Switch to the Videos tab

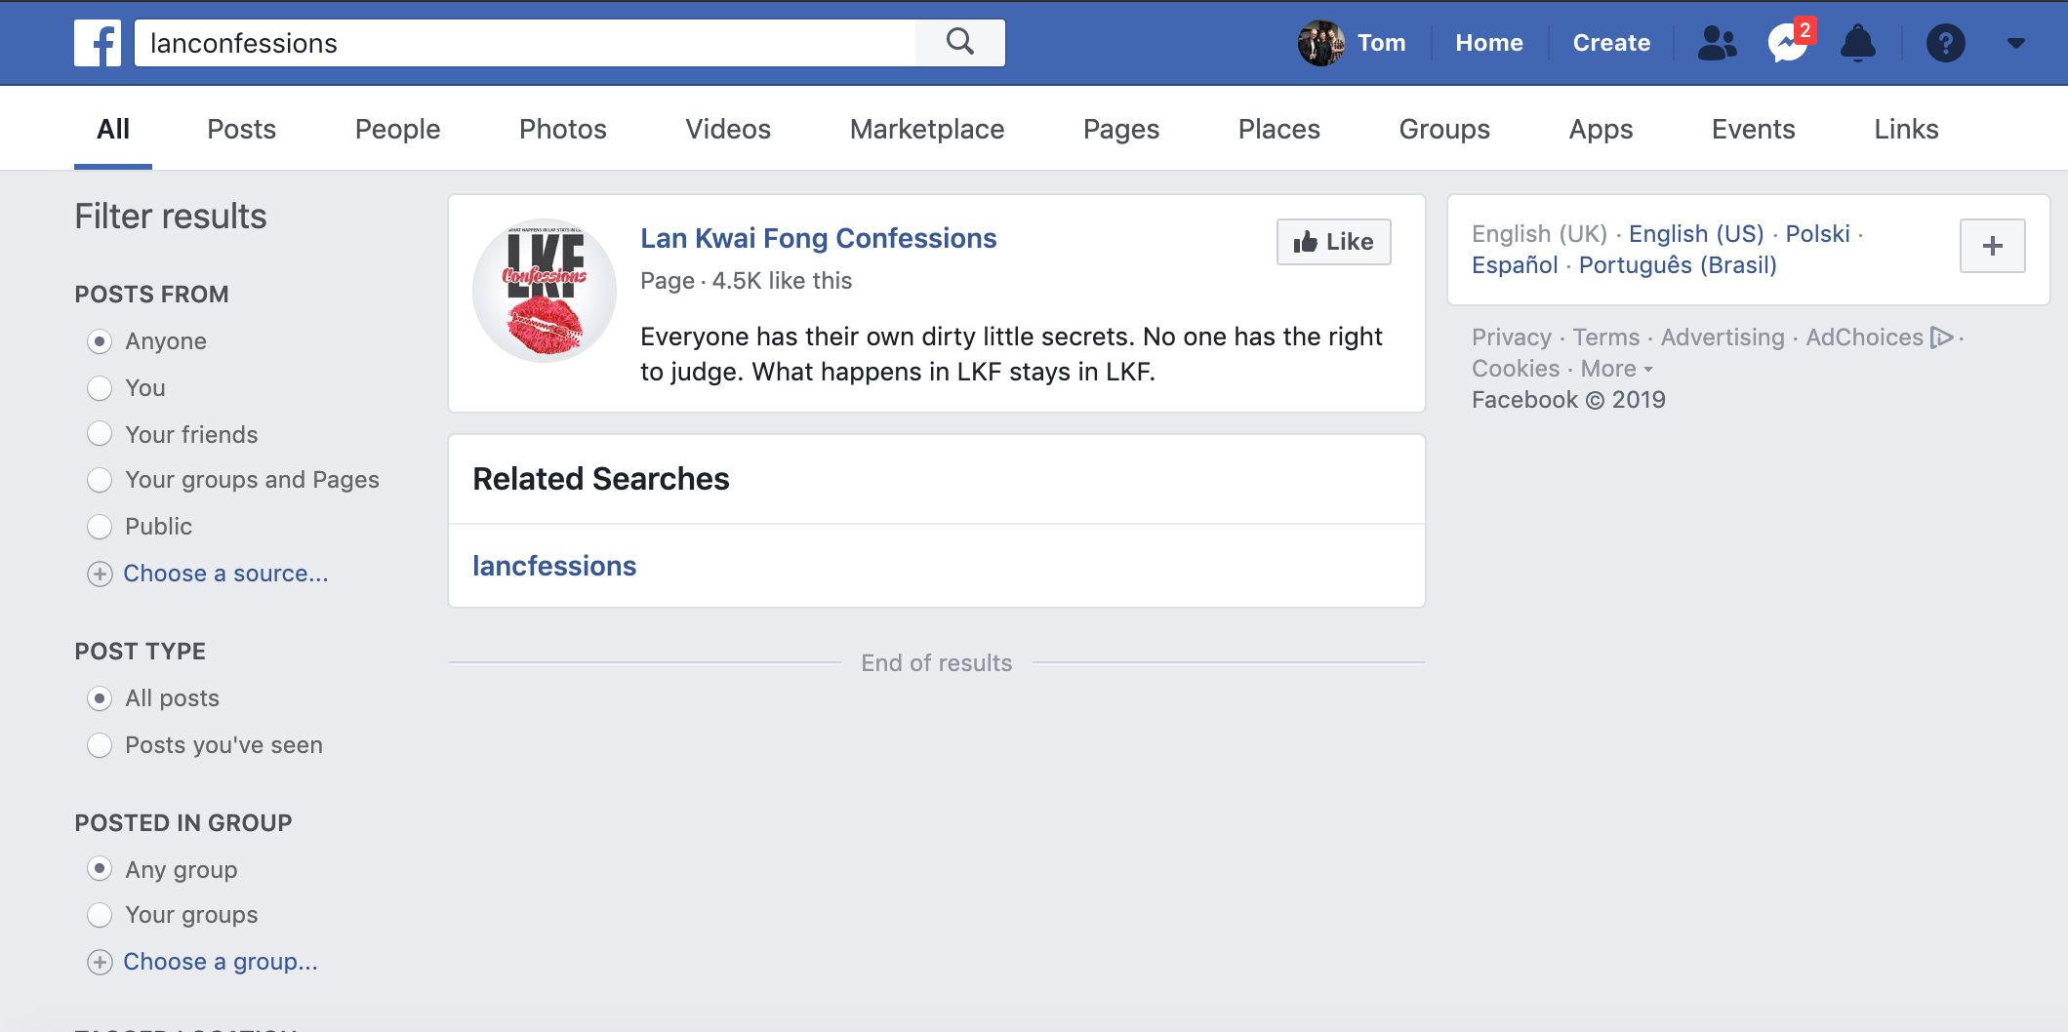pos(728,129)
